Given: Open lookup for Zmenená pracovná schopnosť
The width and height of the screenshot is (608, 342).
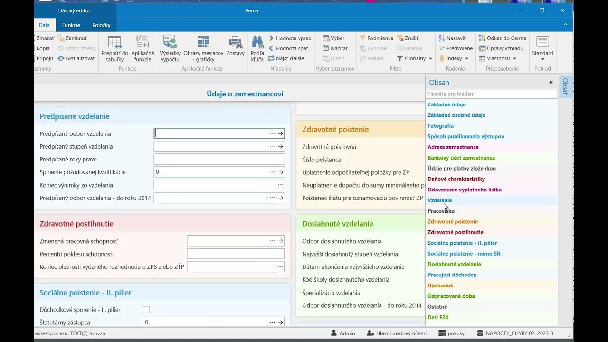Looking at the screenshot, I should point(272,241).
